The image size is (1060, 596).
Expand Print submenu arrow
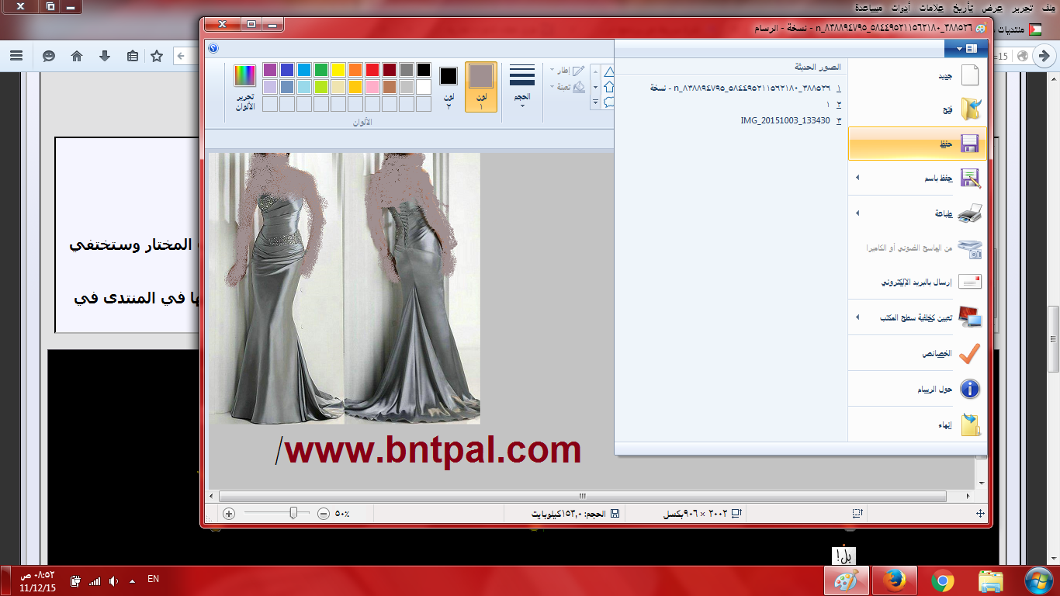click(x=857, y=213)
